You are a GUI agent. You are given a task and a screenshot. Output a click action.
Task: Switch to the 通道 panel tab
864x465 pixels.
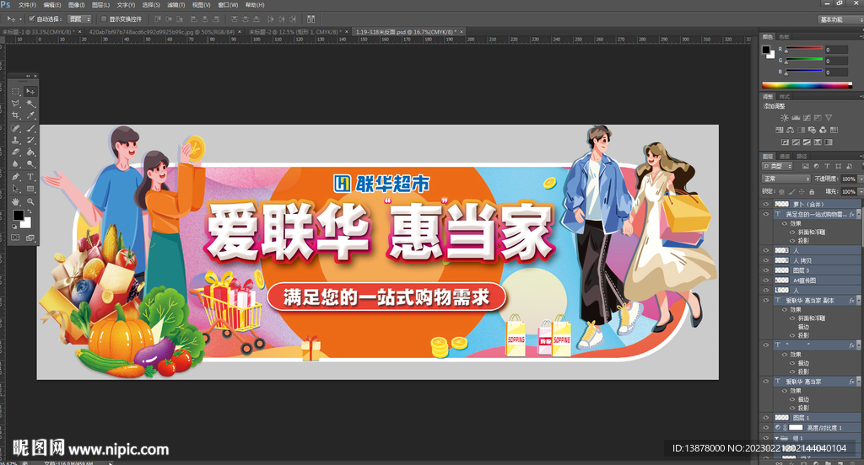pyautogui.click(x=785, y=157)
